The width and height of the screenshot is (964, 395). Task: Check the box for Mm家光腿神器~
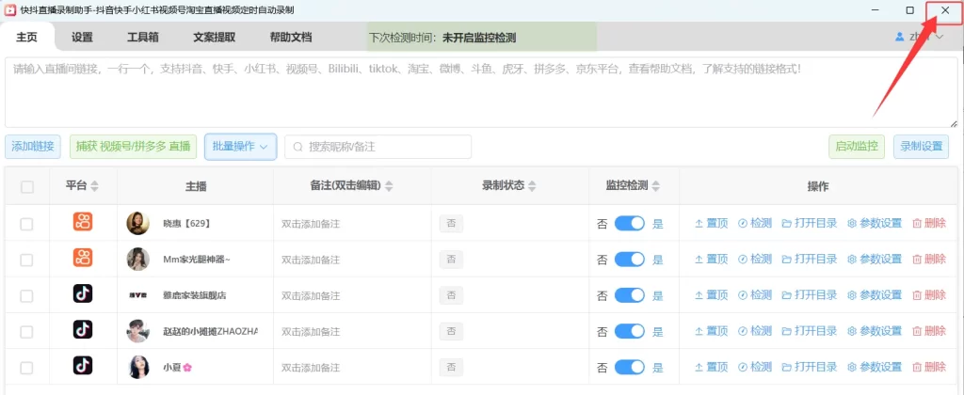click(x=27, y=260)
